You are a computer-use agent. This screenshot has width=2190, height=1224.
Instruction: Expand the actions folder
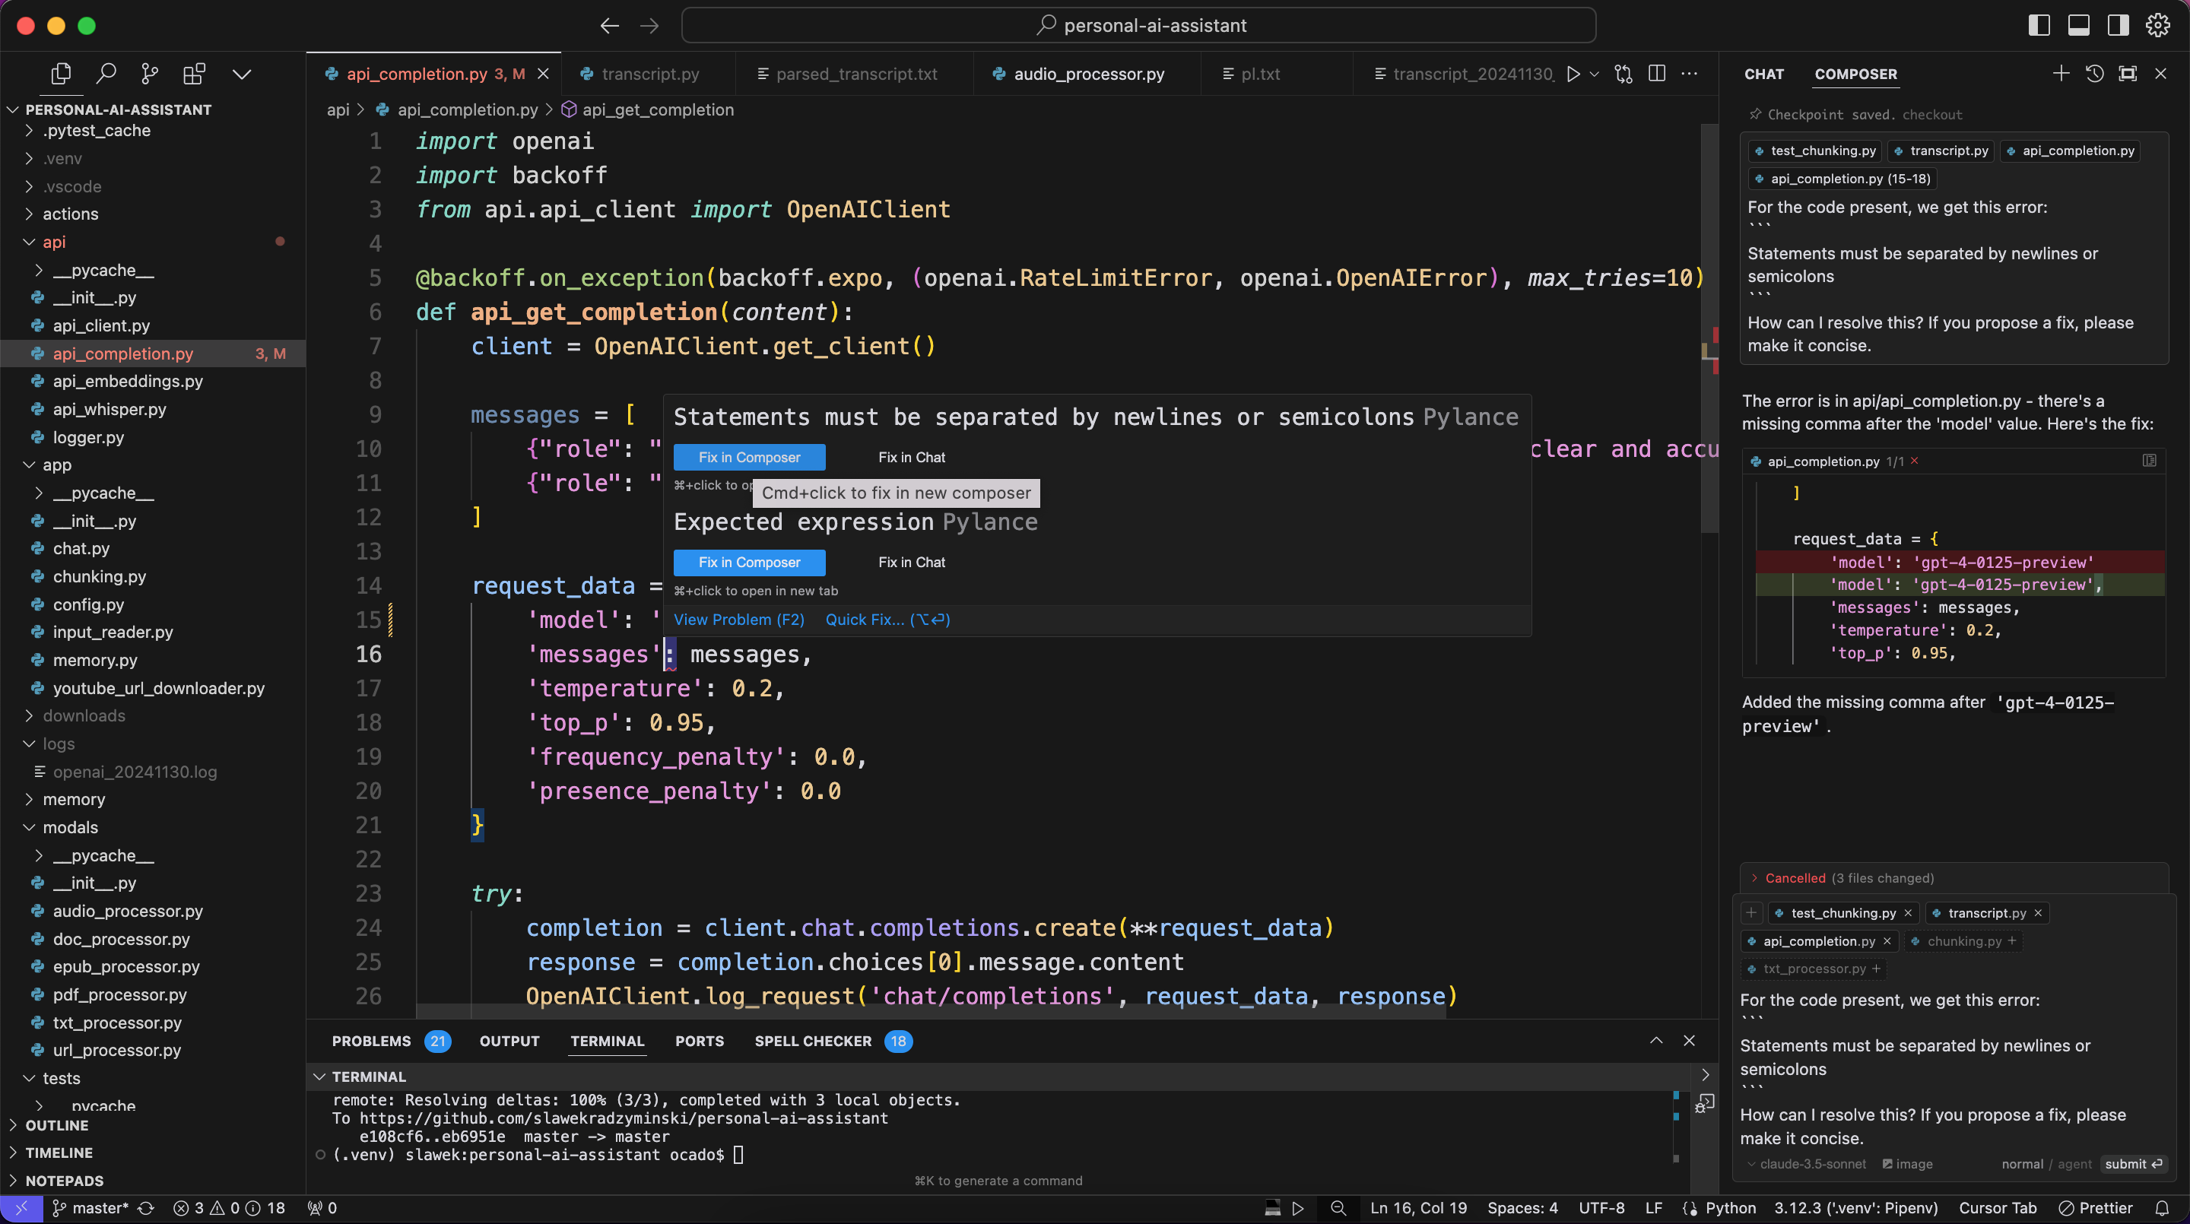tap(153, 214)
